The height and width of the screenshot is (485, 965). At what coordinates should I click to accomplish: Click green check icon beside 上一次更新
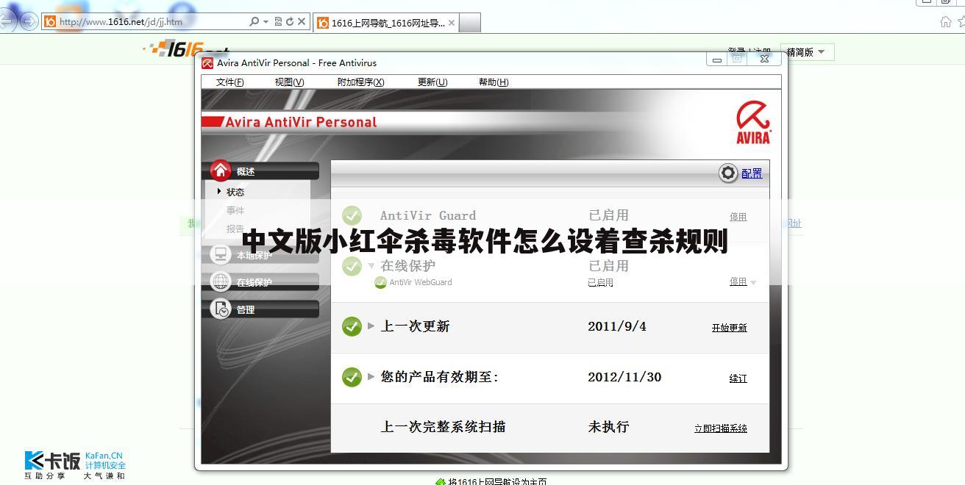[352, 326]
